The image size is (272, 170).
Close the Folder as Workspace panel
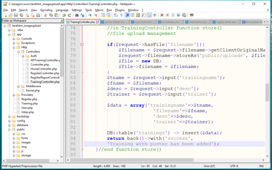tap(62, 21)
